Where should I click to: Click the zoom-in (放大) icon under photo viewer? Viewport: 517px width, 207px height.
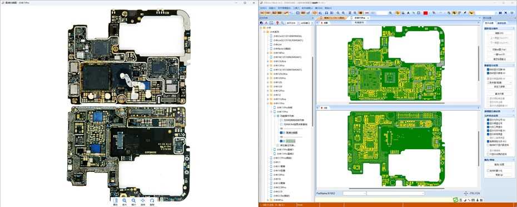(125, 201)
